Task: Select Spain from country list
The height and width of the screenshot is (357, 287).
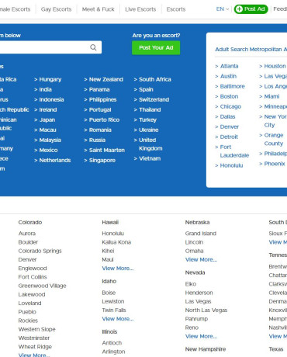Action: (x=146, y=89)
